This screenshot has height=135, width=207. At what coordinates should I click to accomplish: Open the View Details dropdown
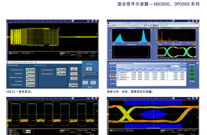(175, 66)
